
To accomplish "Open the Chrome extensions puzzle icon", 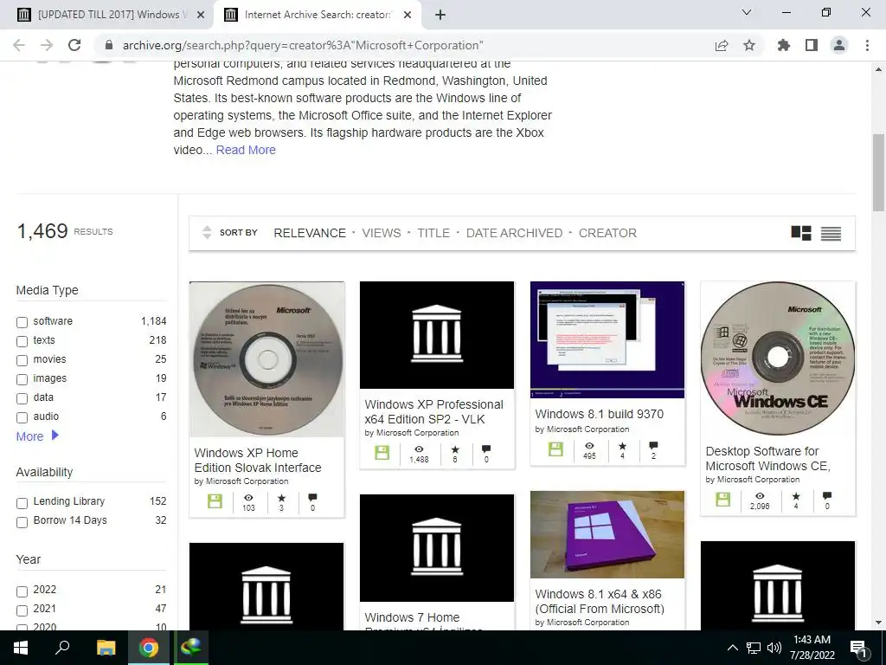I will [784, 45].
